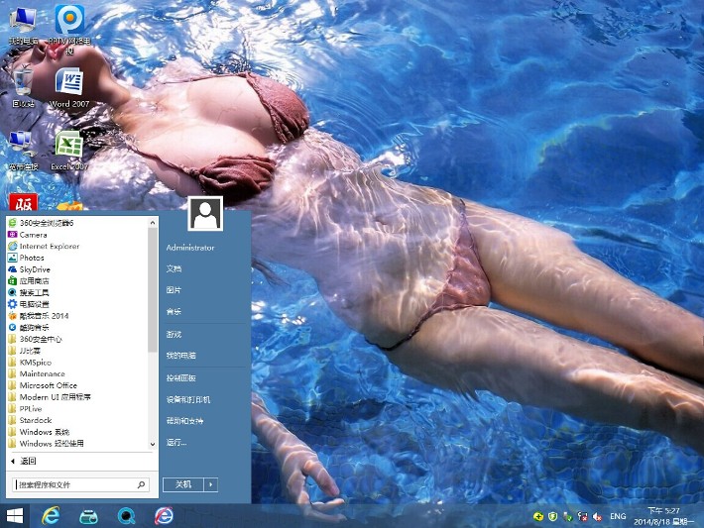The height and width of the screenshot is (528, 704).
Task: Expand the Maintenance folder
Action: point(37,374)
